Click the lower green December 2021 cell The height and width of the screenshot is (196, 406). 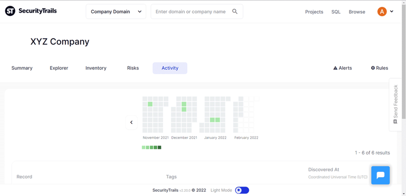[x=184, y=109]
